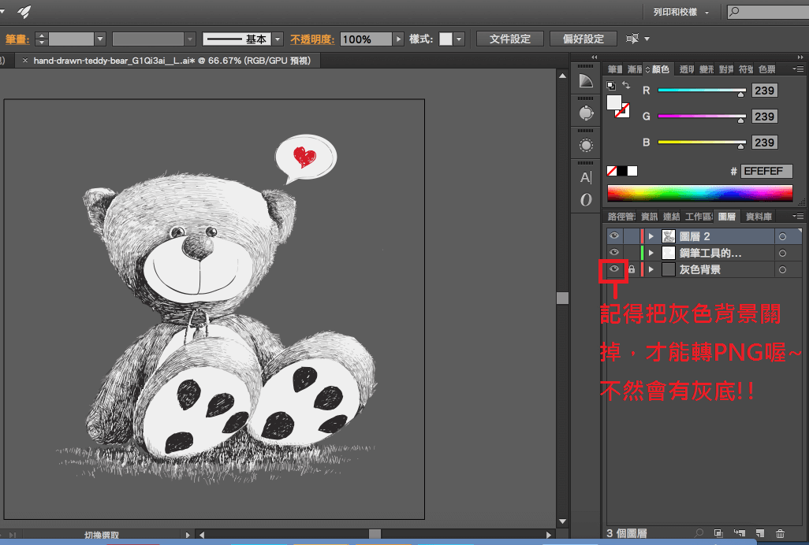Click the hex color field EFEFEF
The width and height of the screenshot is (809, 545).
766,171
